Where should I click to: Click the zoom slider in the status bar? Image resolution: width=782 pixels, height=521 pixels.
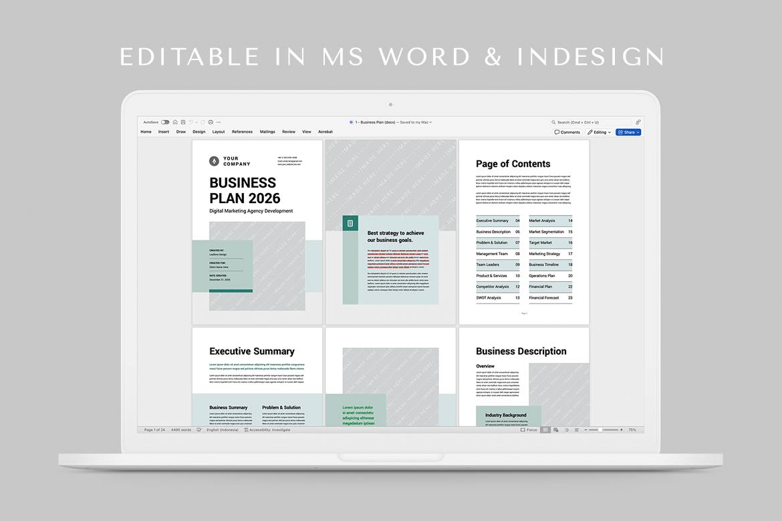tap(602, 430)
